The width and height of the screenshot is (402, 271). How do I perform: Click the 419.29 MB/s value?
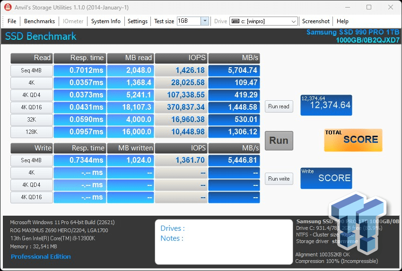pyautogui.click(x=234, y=95)
